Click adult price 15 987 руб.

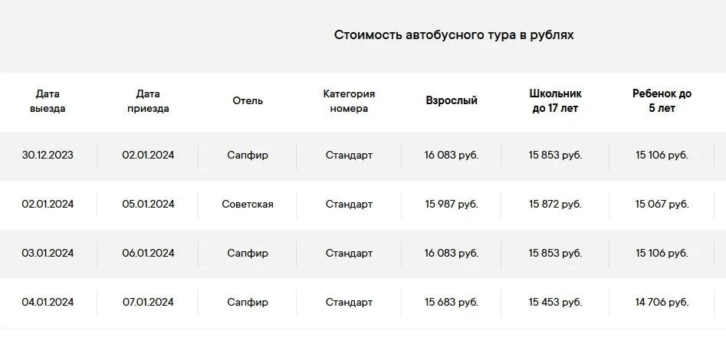452,204
